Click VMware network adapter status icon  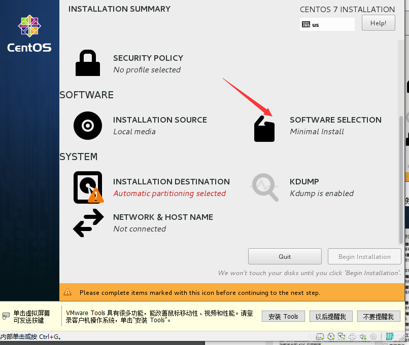[x=342, y=336]
